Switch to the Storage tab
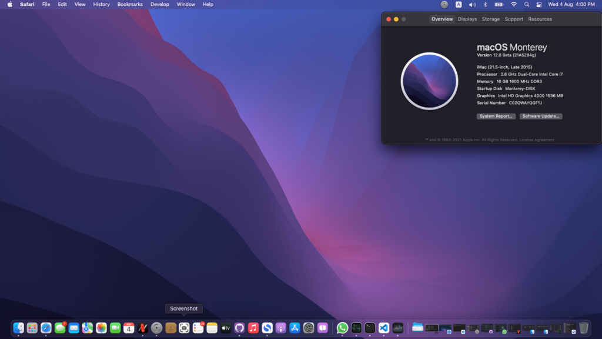This screenshot has width=602, height=339. coord(491,19)
